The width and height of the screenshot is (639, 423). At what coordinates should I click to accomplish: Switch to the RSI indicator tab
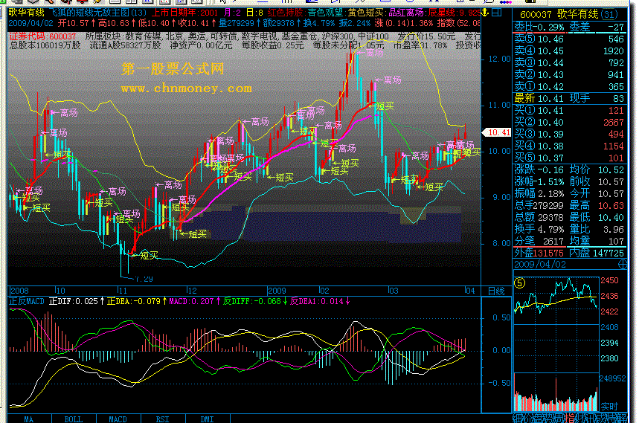[x=163, y=419]
